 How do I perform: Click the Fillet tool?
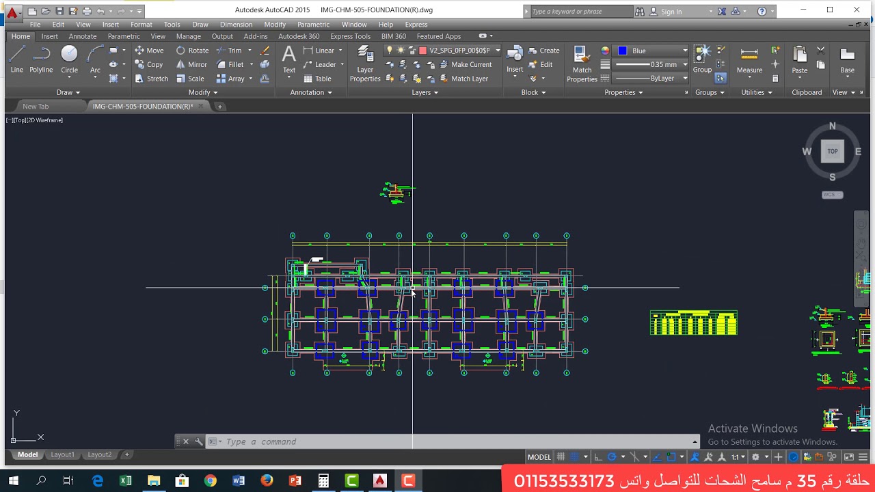230,64
